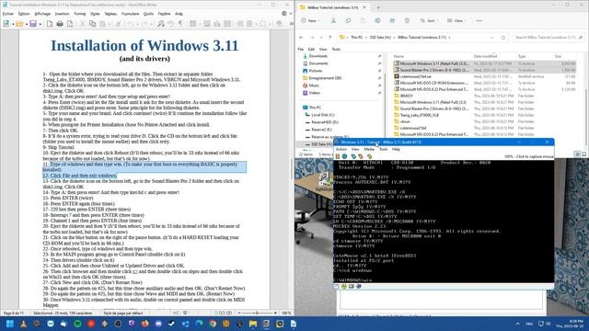Select Local Disk (C:) in the navigation pane
This screenshot has width=589, height=331.
tap(323, 115)
